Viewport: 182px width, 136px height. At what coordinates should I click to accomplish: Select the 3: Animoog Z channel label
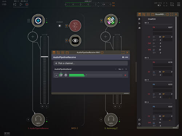tap(111, 128)
